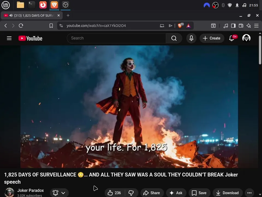Click the OBS recording tray icon

pyautogui.click(x=215, y=5)
